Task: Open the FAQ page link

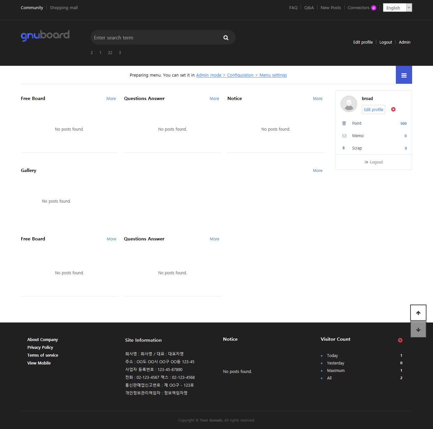Action: tap(293, 8)
